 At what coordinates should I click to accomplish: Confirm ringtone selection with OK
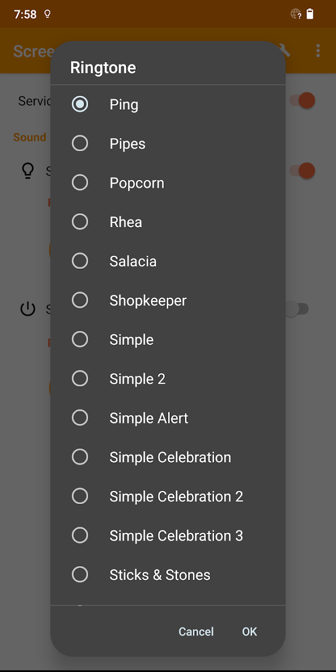pyautogui.click(x=249, y=631)
